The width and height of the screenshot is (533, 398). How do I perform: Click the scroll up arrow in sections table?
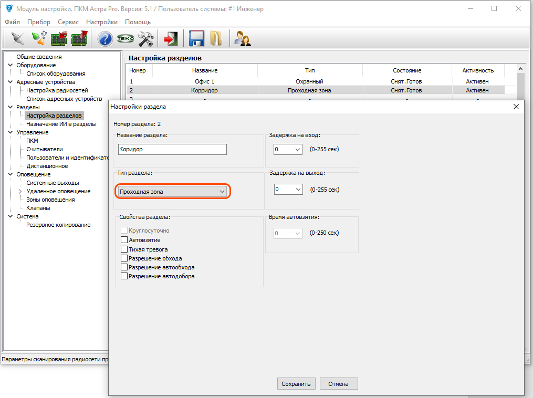coord(520,69)
